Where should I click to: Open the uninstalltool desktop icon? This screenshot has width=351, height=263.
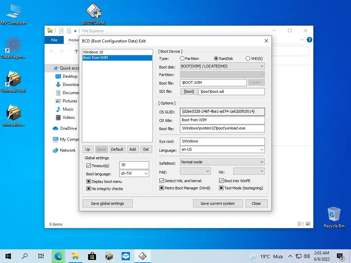click(x=13, y=116)
